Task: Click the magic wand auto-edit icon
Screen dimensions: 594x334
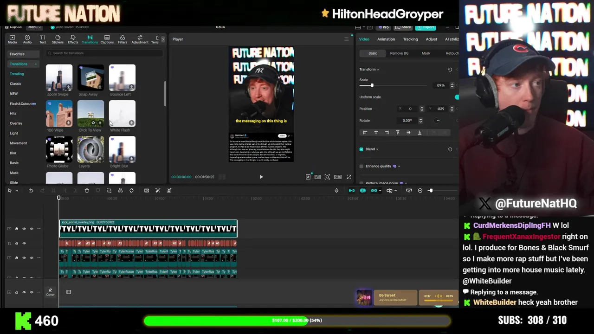Action: 158,191
